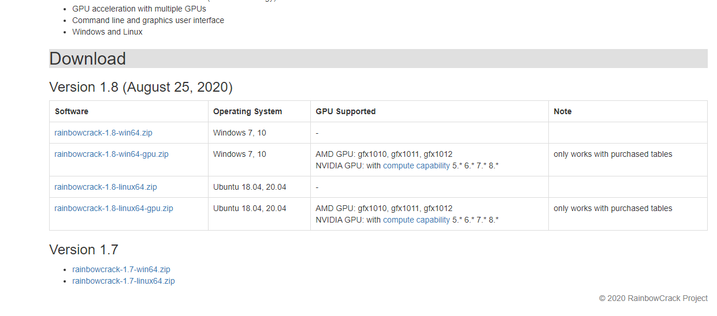Image resolution: width=717 pixels, height=316 pixels.
Task: Click the Download section heading
Action: tap(378, 58)
